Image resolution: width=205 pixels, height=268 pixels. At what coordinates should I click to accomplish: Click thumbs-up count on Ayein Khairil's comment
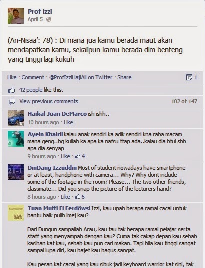pyautogui.click(x=80, y=156)
